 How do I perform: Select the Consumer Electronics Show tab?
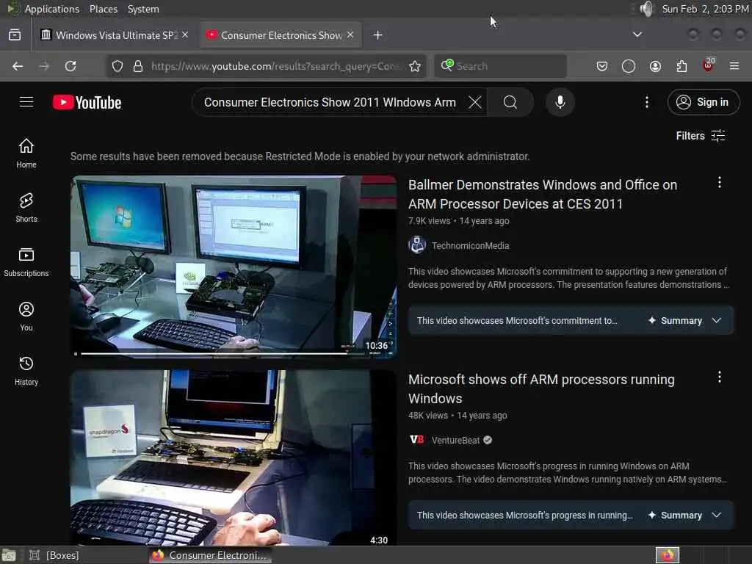[x=280, y=35]
